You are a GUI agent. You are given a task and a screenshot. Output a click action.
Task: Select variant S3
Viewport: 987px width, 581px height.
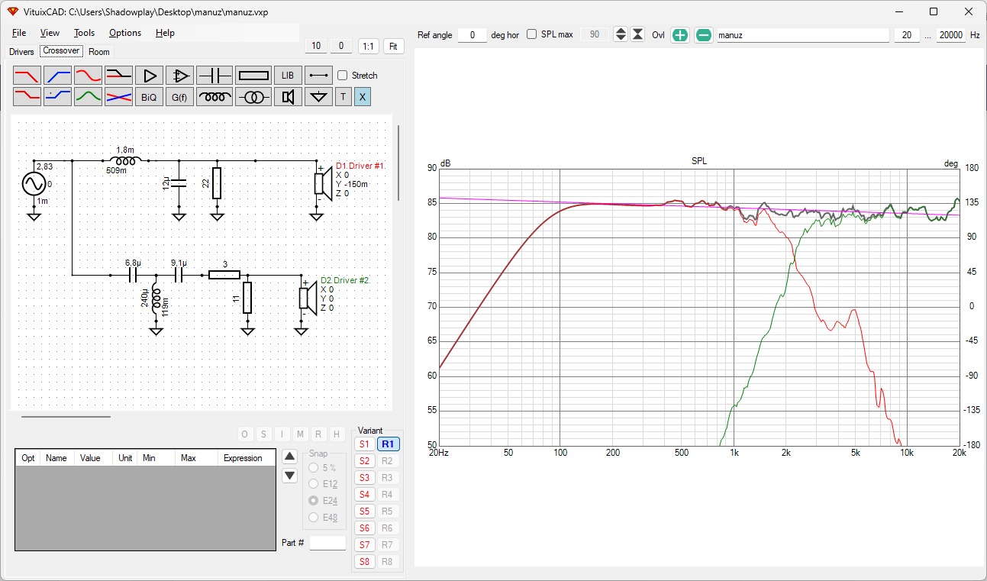coord(364,477)
